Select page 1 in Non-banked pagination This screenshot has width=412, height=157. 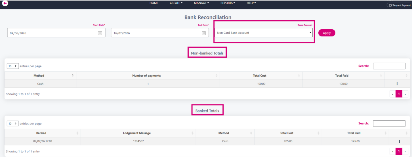(399, 94)
